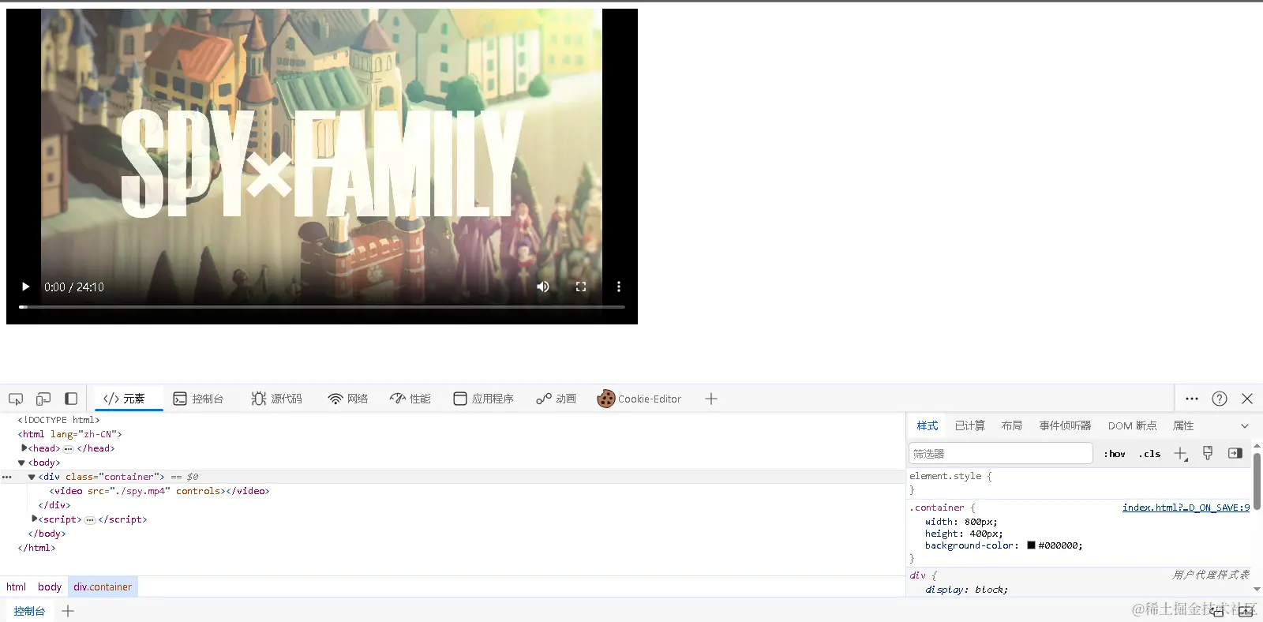
Task: Add a new style rule
Action: pos(1180,453)
